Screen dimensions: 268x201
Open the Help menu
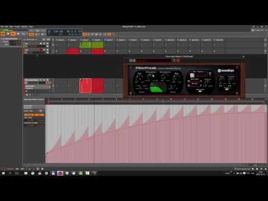31,27
